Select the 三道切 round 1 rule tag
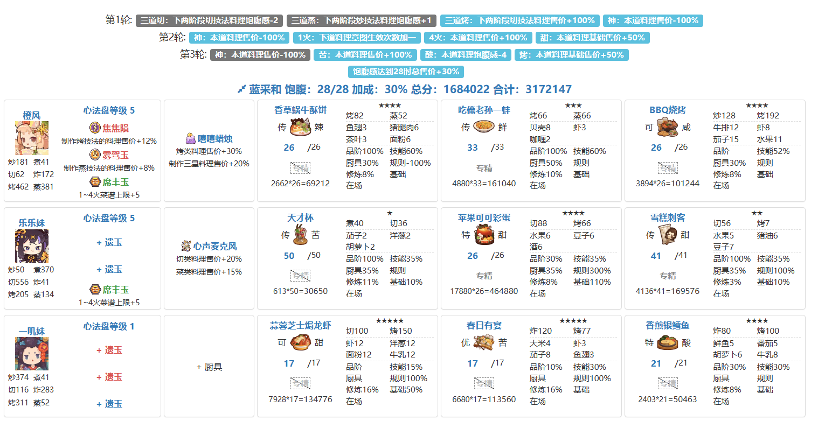Image resolution: width=832 pixels, height=421 pixels. click(x=210, y=20)
